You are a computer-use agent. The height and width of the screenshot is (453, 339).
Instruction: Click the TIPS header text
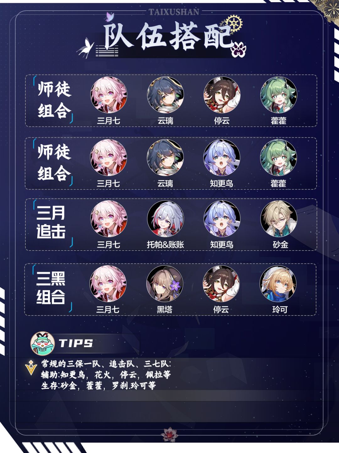(x=76, y=343)
